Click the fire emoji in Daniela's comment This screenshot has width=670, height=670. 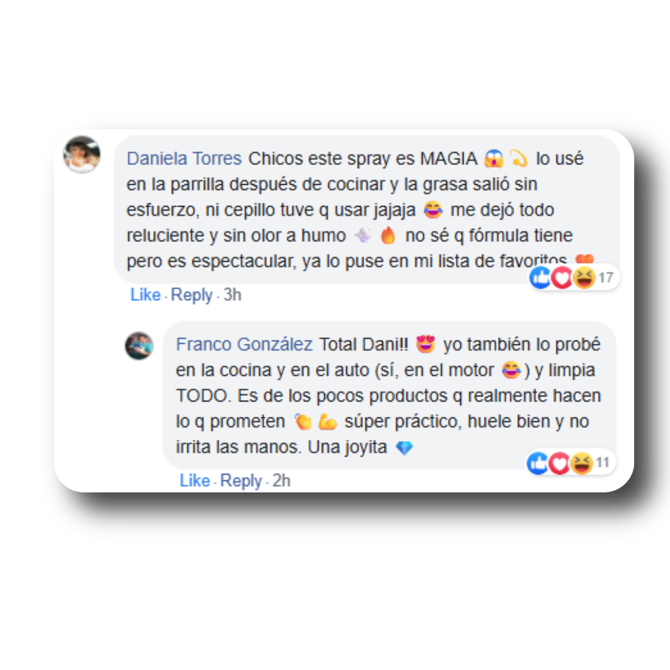click(388, 236)
